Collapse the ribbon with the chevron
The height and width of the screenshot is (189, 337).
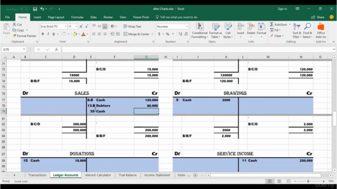333,41
